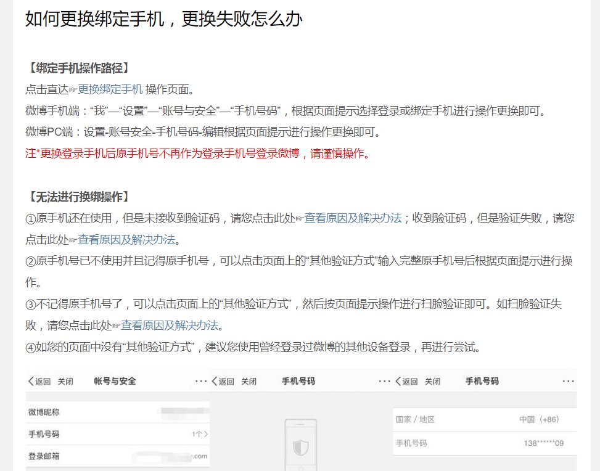Select the 登录邮箱 row

pos(118,456)
